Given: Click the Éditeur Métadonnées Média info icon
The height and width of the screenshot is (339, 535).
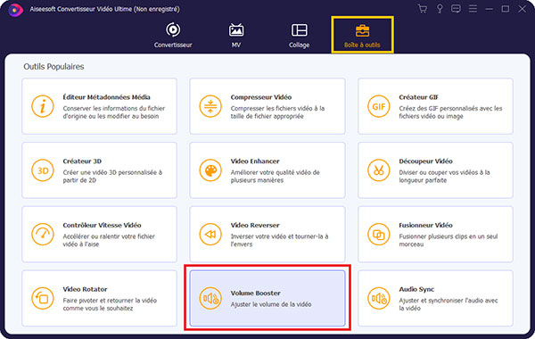Looking at the screenshot, I should tap(43, 106).
